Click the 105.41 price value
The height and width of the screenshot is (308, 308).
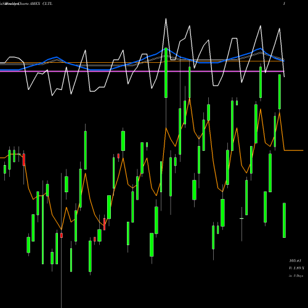[295, 261]
